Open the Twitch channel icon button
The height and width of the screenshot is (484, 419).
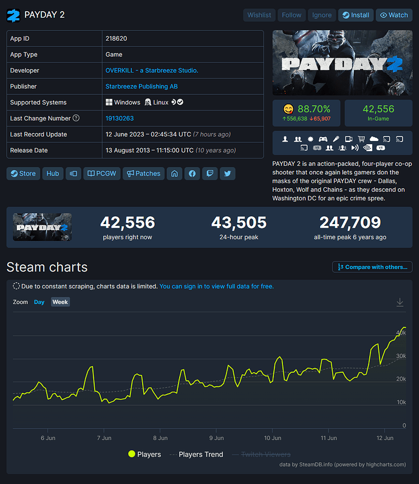pos(209,174)
